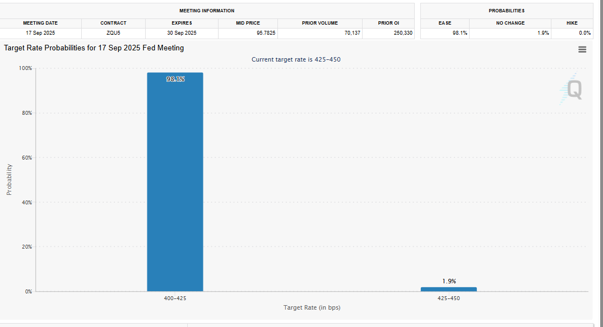Click the MEETING DATE column header

click(41, 23)
